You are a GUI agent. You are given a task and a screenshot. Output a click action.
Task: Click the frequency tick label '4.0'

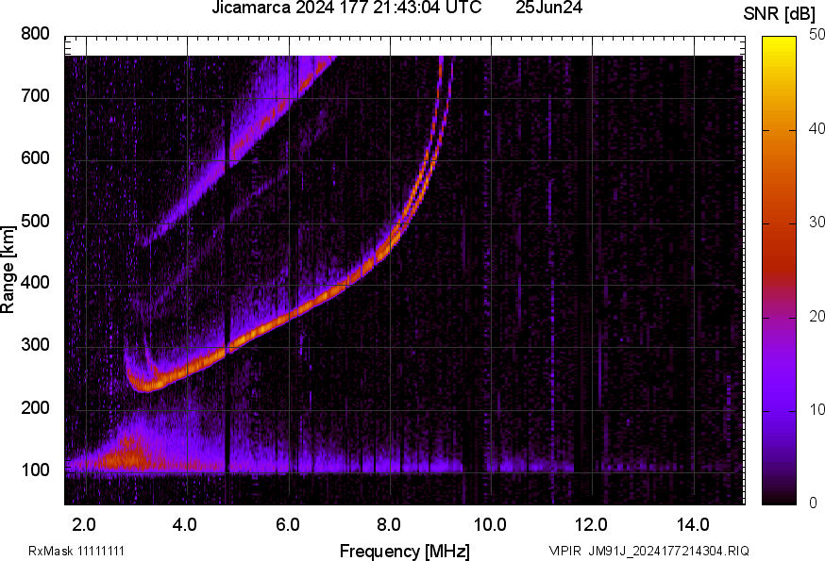(185, 524)
